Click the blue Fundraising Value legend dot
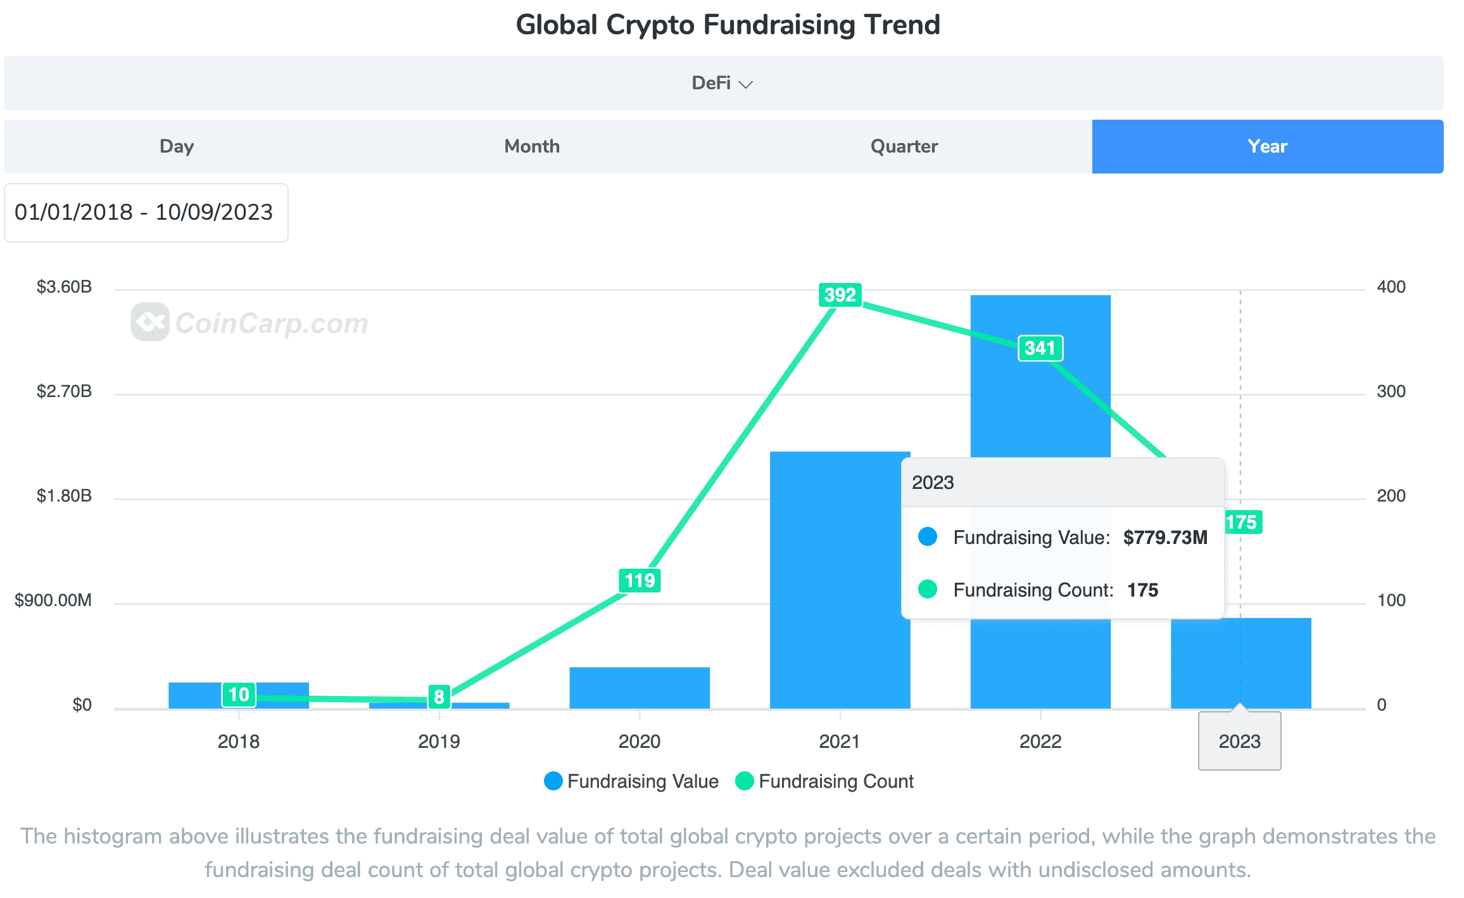Image resolution: width=1464 pixels, height=898 pixels. click(553, 781)
